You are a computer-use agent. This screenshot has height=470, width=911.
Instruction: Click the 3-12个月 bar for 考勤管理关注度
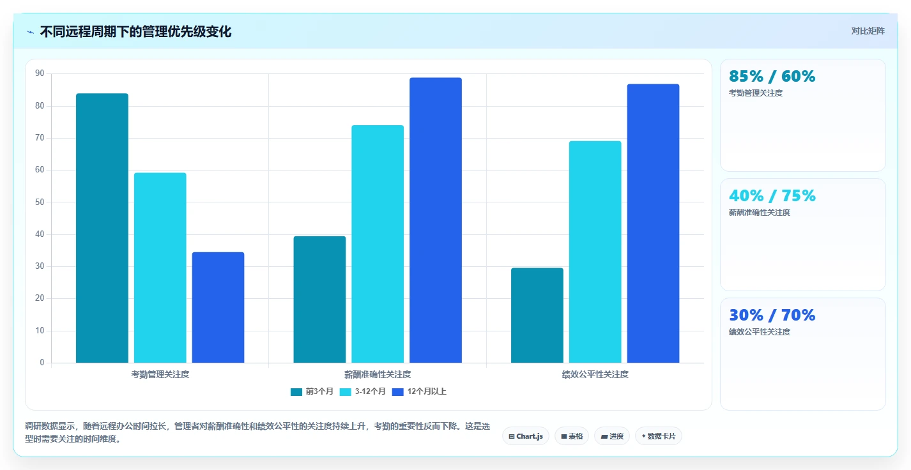[160, 268]
